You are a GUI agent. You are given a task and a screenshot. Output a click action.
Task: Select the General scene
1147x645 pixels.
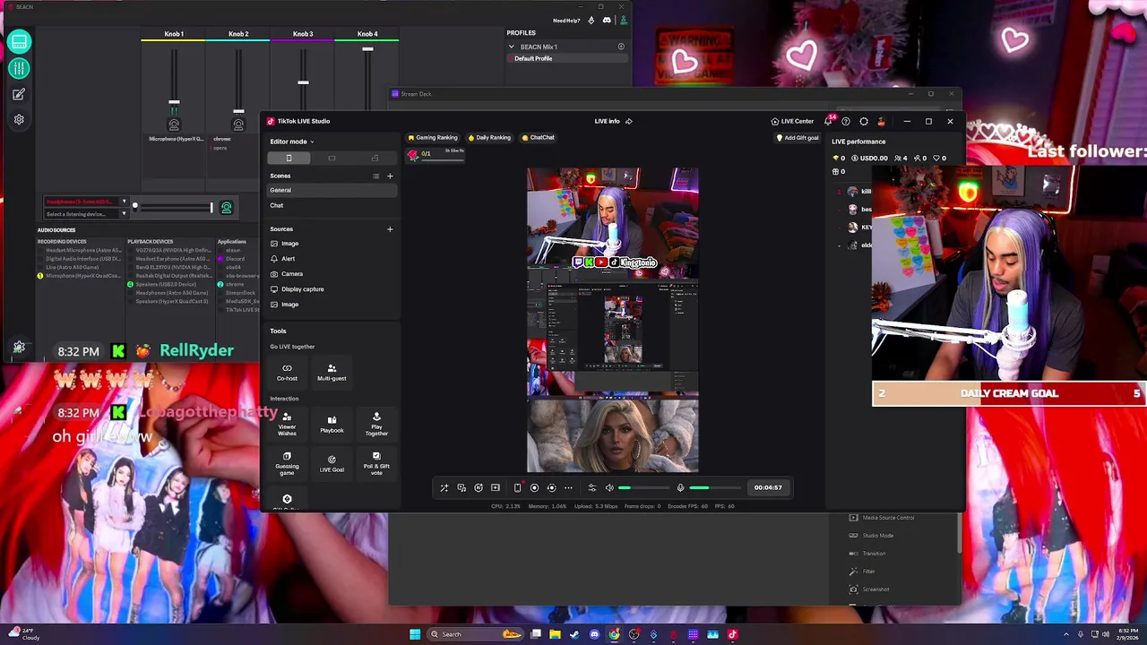(x=332, y=190)
